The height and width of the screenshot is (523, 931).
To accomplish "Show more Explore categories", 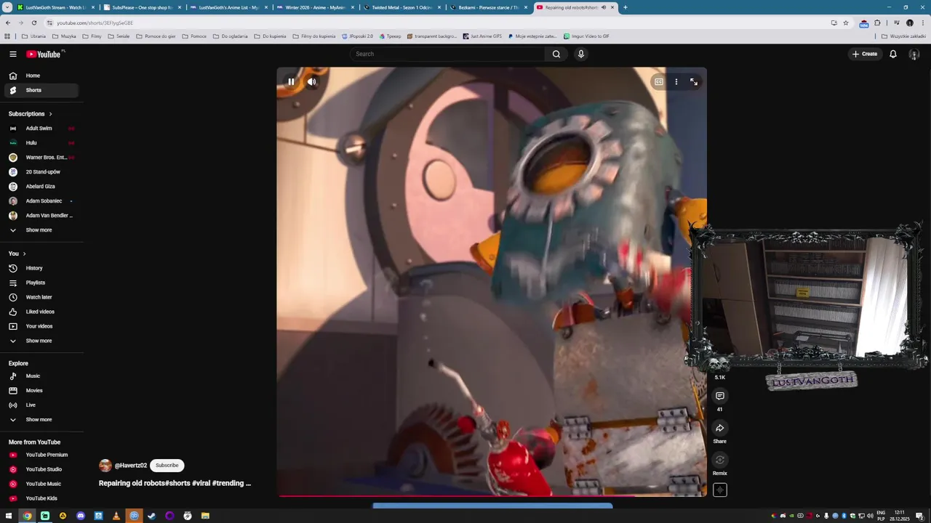I will click(x=41, y=420).
